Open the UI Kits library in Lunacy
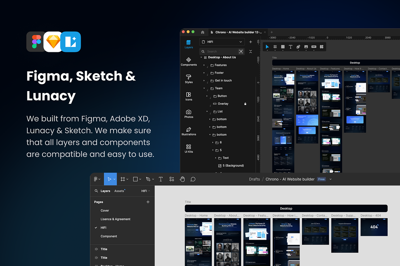The image size is (400, 266). pyautogui.click(x=189, y=148)
